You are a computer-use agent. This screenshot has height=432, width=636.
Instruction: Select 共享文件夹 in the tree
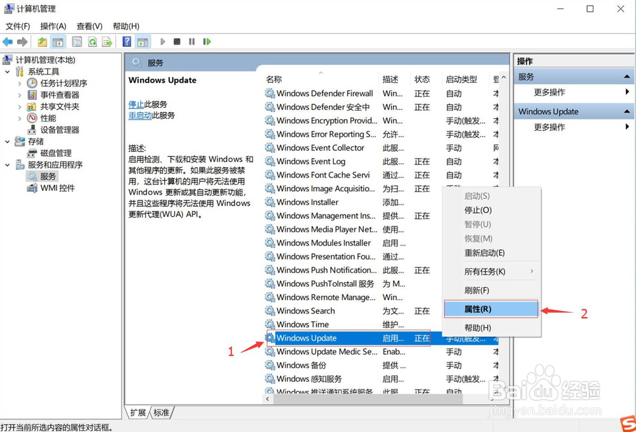(x=60, y=107)
